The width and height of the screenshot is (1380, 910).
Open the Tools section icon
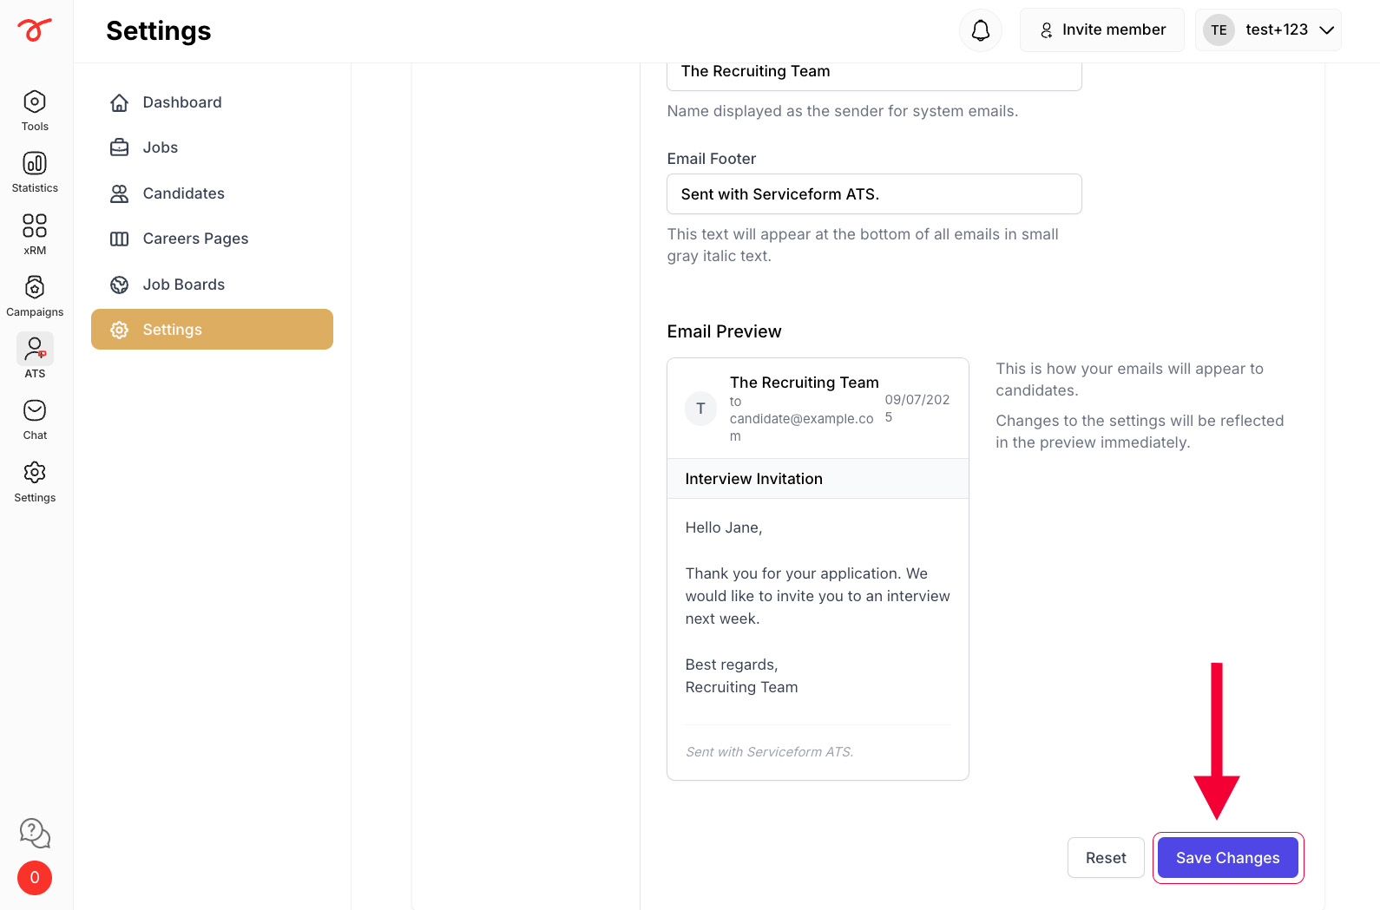(x=35, y=101)
